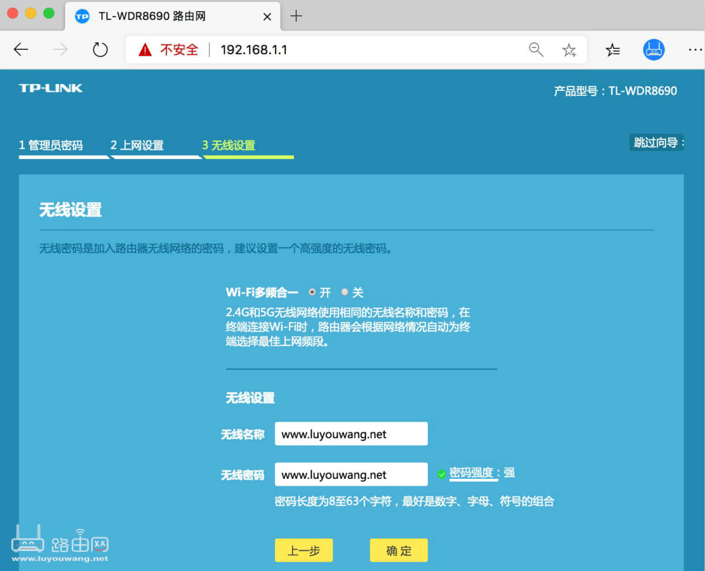705x571 pixels.
Task: Click the 无线密码 password input field
Action: 351,474
